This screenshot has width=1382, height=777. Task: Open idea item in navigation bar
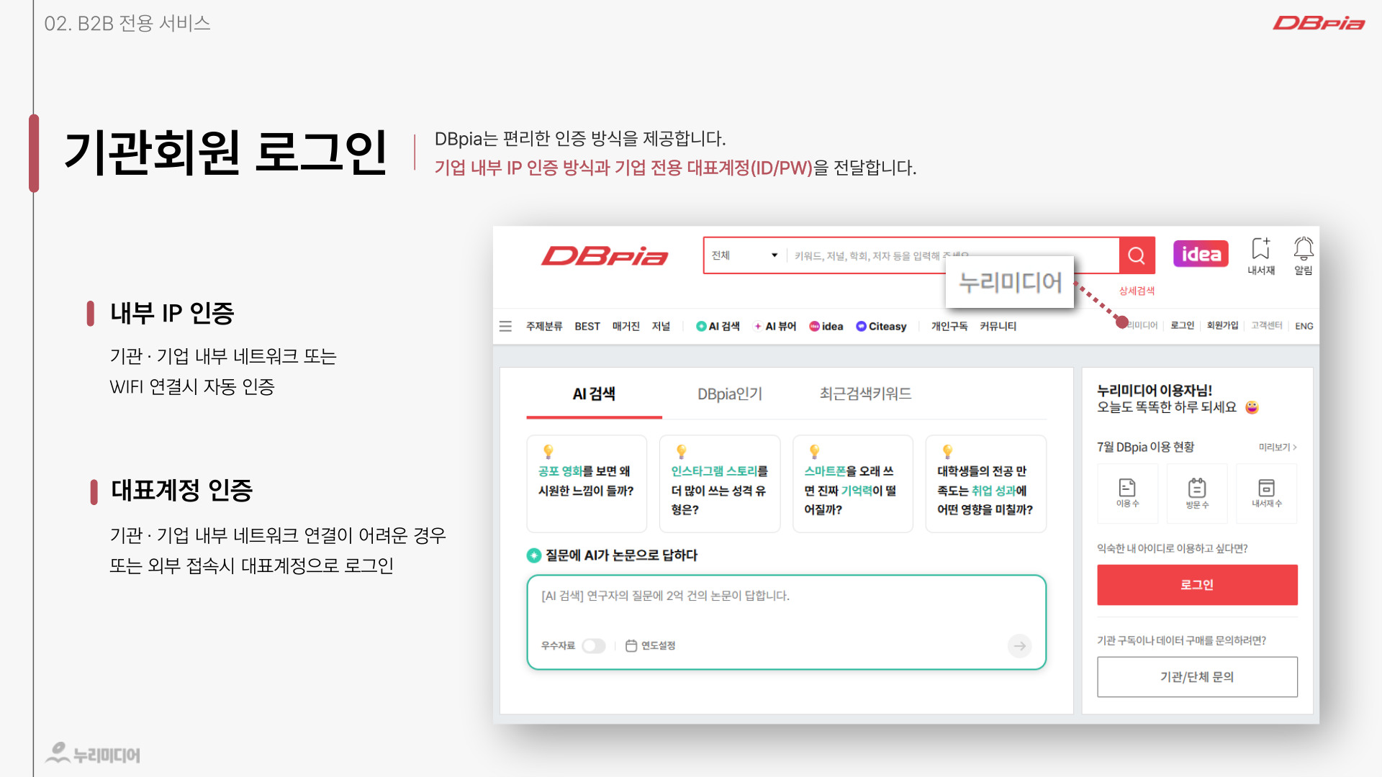(826, 326)
